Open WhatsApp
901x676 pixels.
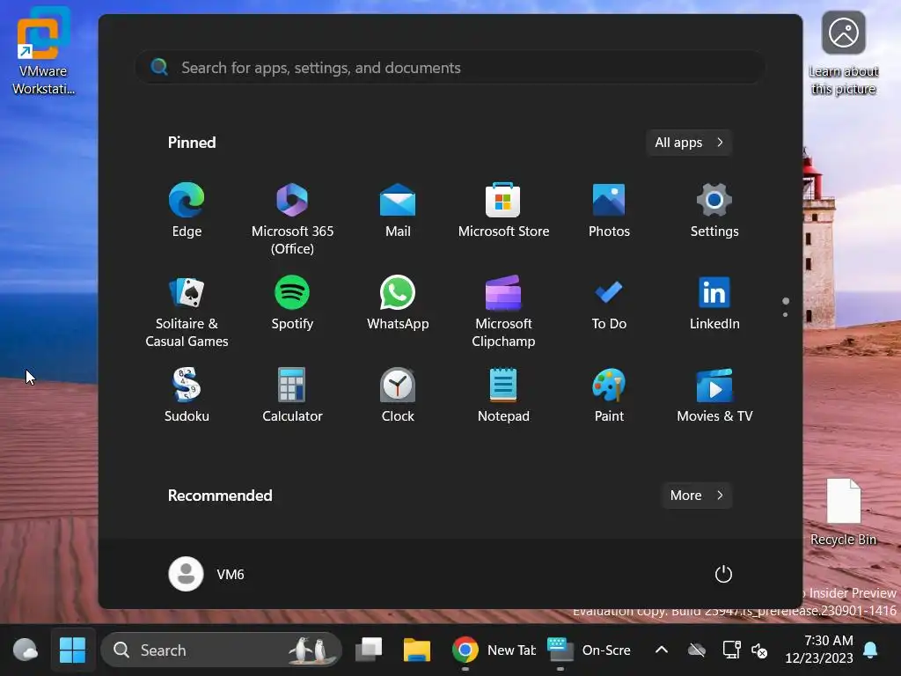(x=398, y=303)
